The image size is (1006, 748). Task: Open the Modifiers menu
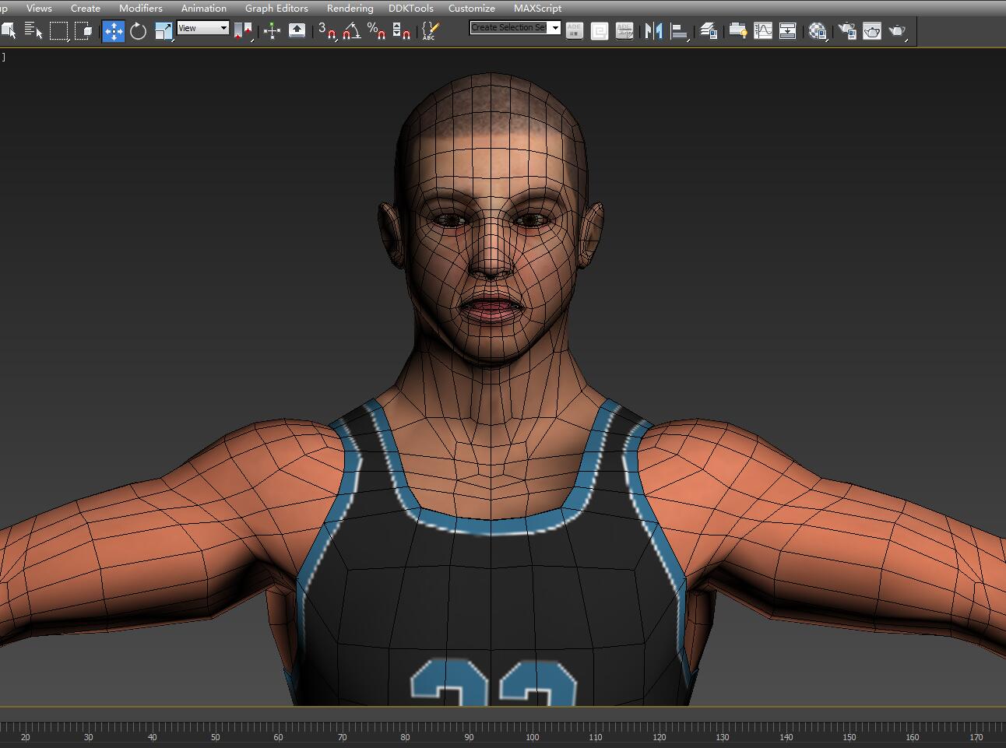click(x=141, y=8)
